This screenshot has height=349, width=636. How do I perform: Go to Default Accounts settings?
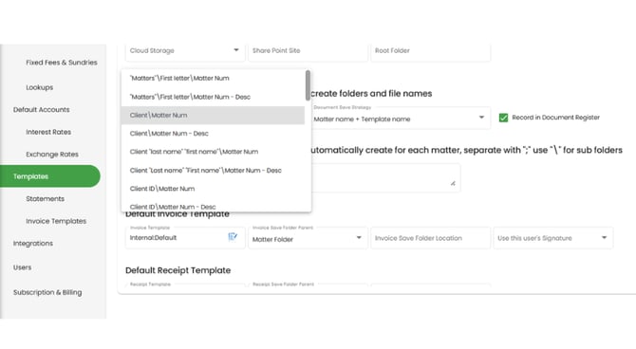click(41, 110)
